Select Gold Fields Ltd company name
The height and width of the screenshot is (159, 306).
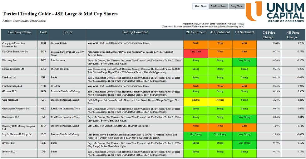pyautogui.click(x=10, y=100)
